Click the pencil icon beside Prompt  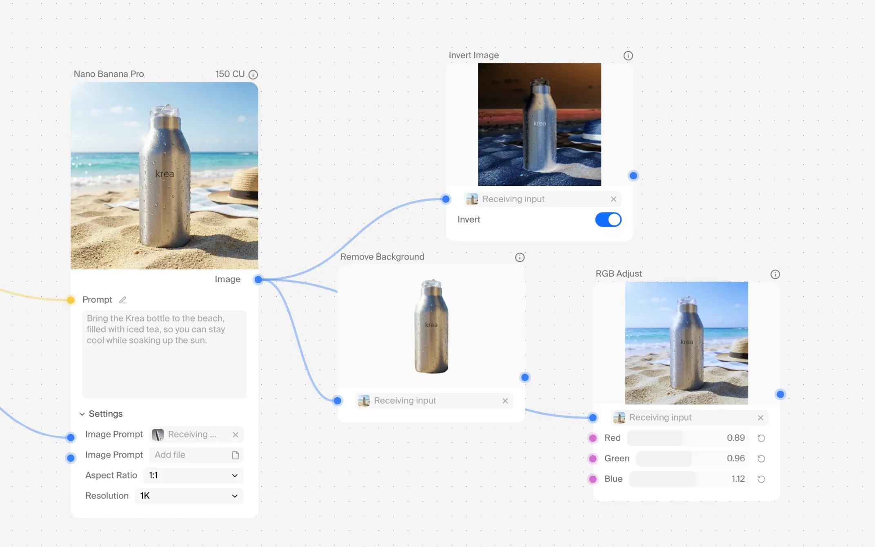[x=122, y=300]
